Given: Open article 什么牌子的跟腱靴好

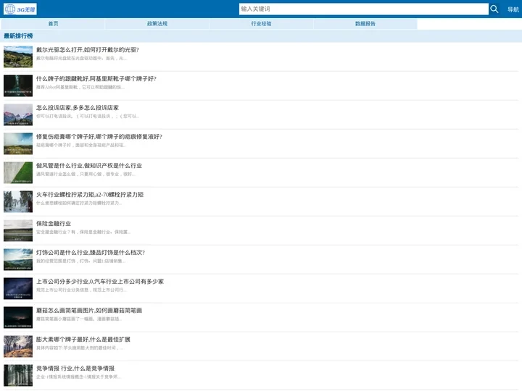Looking at the screenshot, I should click(96, 79).
